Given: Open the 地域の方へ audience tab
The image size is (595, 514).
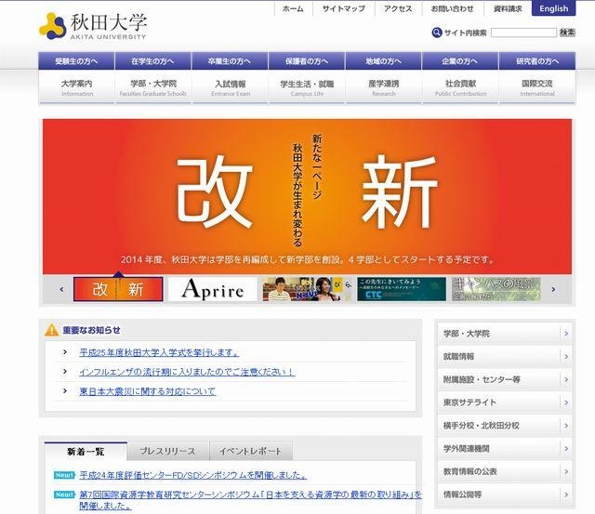Looking at the screenshot, I should click(x=383, y=61).
